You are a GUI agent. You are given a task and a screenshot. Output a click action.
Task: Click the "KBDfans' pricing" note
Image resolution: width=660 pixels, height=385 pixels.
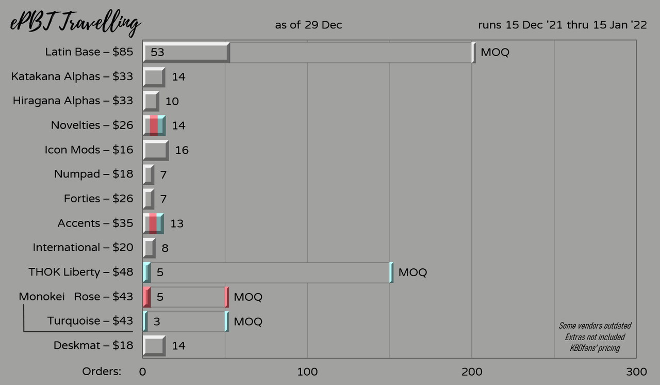tap(595, 348)
